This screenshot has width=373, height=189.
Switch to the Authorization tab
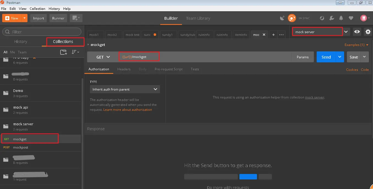pyautogui.click(x=99, y=69)
